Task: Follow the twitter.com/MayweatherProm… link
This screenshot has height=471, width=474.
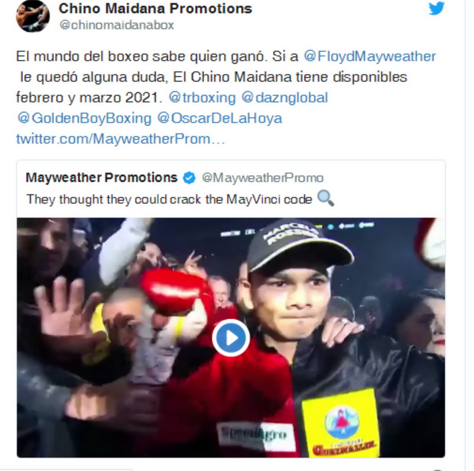Action: (120, 139)
